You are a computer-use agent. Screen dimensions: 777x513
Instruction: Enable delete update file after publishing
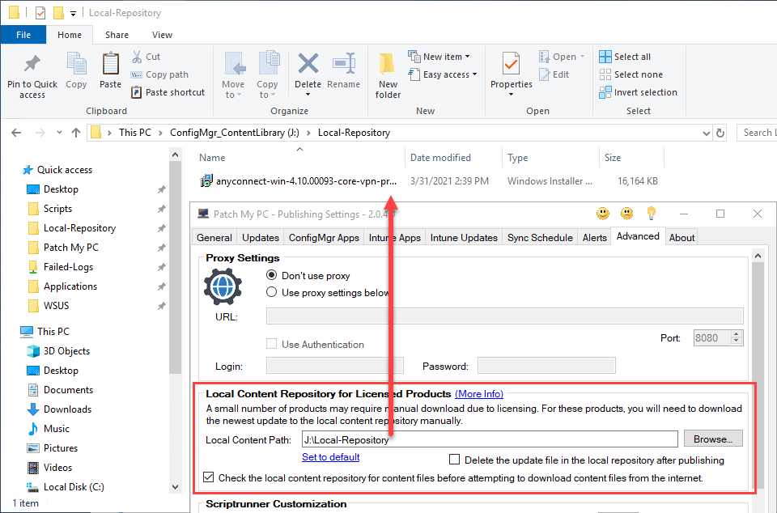click(454, 460)
